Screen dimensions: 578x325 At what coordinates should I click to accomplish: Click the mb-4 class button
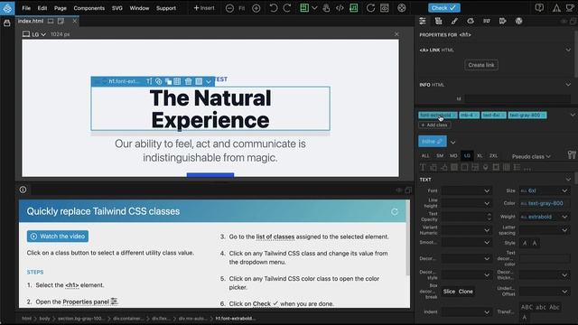[x=470, y=116]
